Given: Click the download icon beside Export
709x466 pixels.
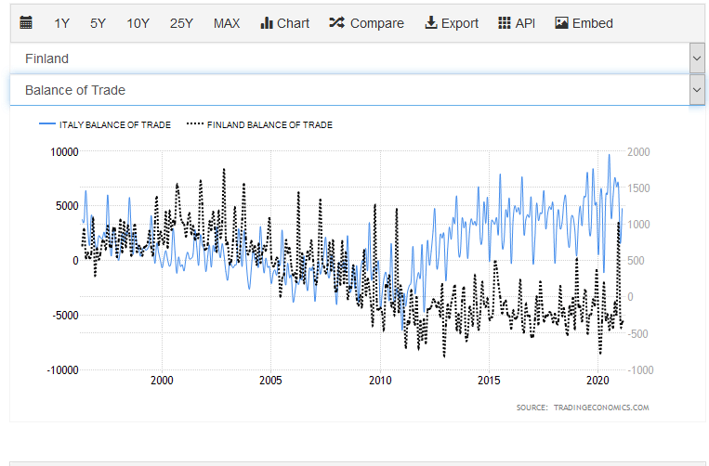Looking at the screenshot, I should 431,23.
